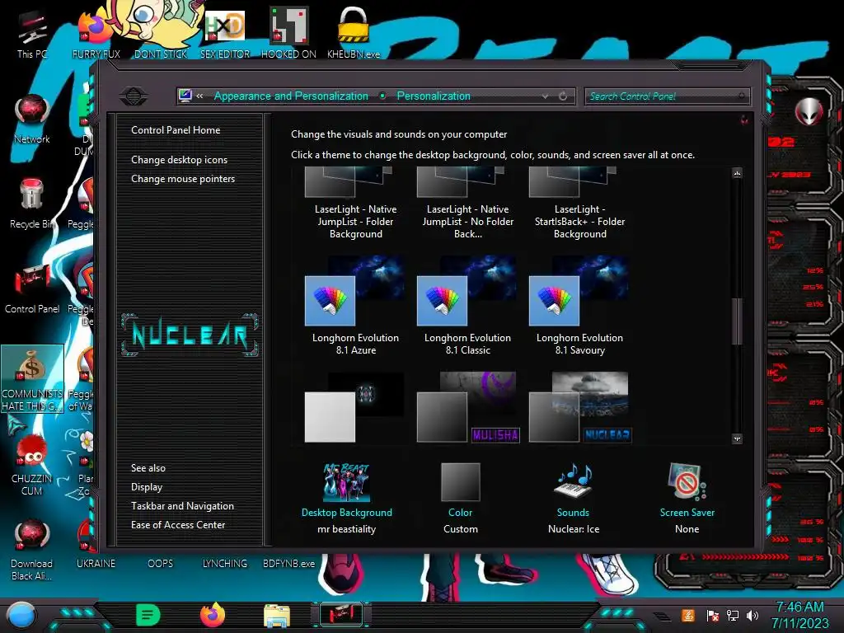Open the This PC desktop icon
844x633 pixels.
(x=32, y=35)
